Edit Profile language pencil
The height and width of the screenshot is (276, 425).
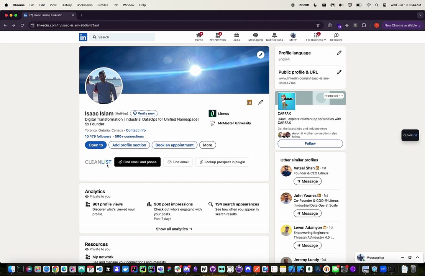[x=339, y=53]
